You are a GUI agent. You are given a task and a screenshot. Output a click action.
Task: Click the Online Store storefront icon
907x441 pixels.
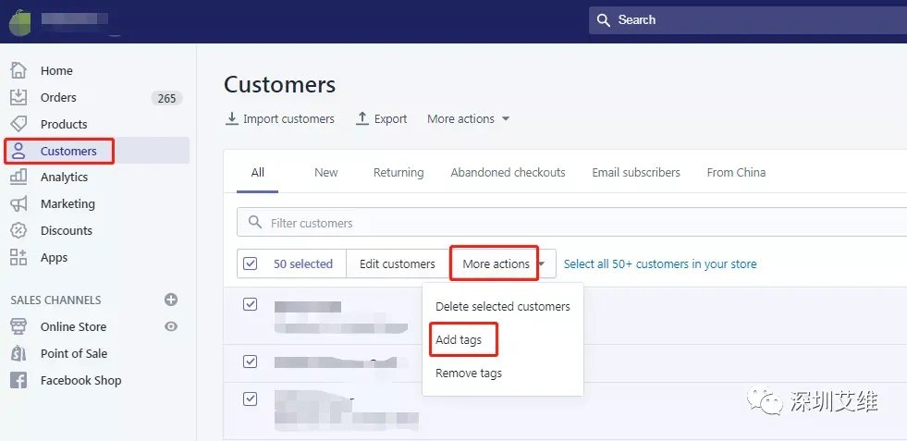(x=18, y=326)
